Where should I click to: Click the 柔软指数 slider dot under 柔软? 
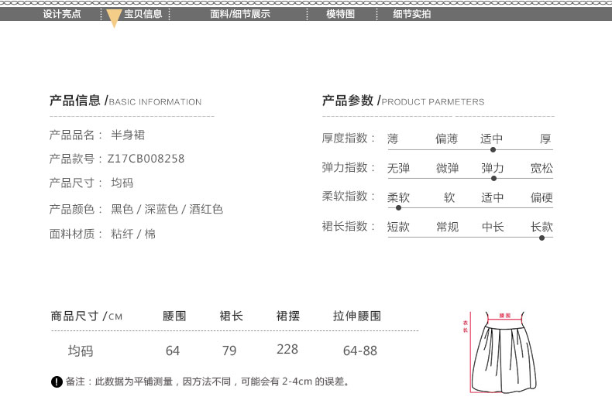pyautogui.click(x=399, y=207)
